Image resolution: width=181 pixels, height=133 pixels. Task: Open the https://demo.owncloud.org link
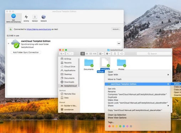coord(39,29)
